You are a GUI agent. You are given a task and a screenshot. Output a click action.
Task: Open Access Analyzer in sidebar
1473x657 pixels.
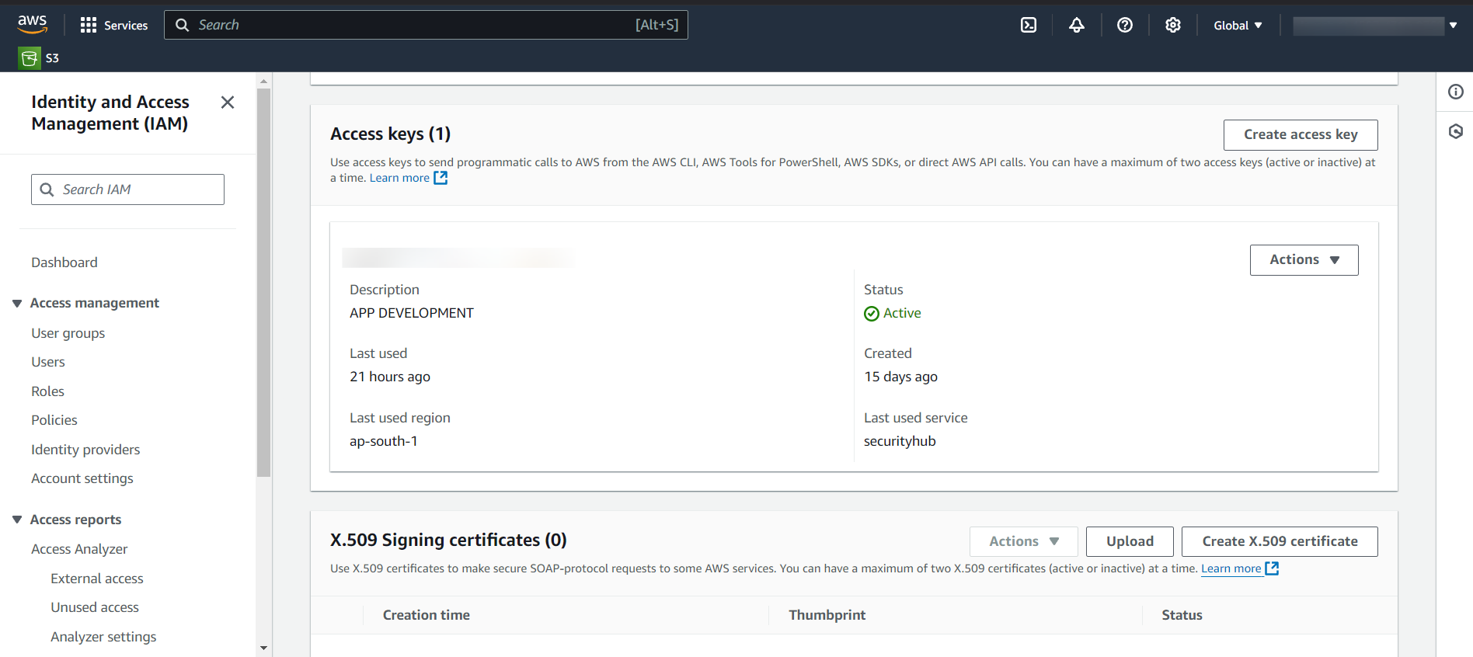point(79,549)
